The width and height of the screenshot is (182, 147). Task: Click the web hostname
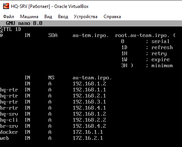(x=5, y=138)
